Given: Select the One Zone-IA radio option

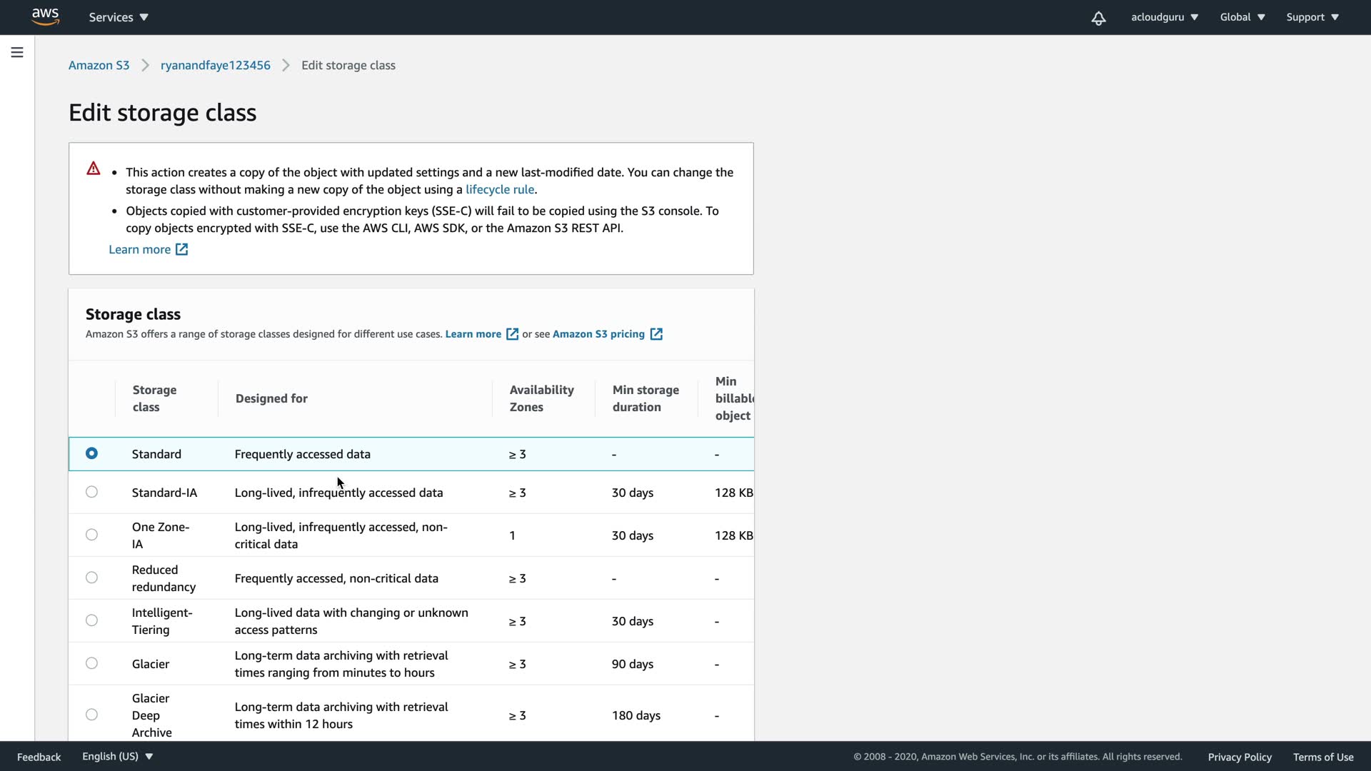Looking at the screenshot, I should click(91, 535).
